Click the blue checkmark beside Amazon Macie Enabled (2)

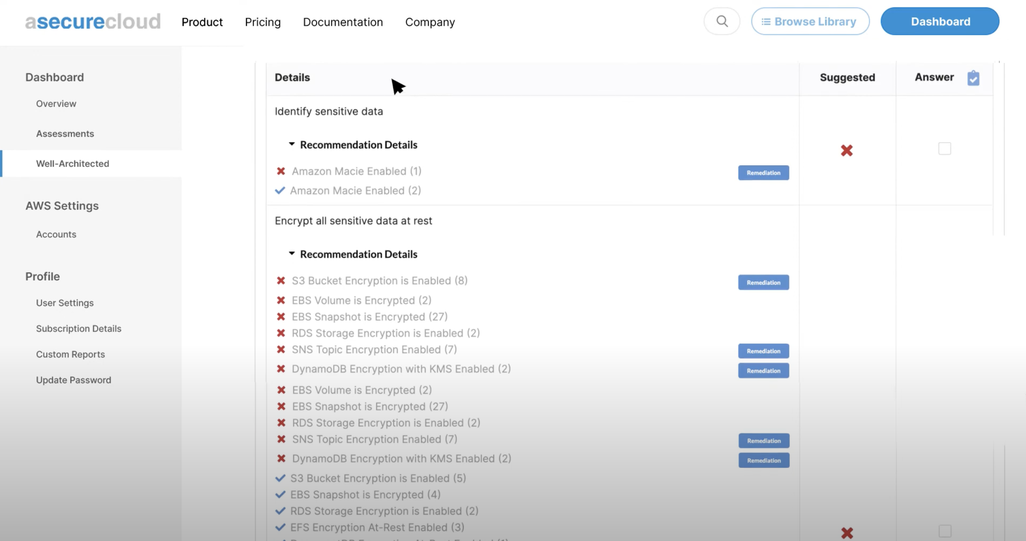click(x=280, y=190)
